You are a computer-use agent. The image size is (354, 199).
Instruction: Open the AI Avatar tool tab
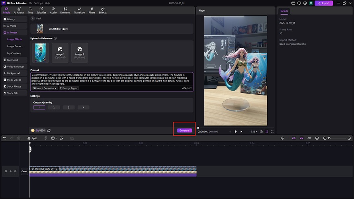[19, 10]
